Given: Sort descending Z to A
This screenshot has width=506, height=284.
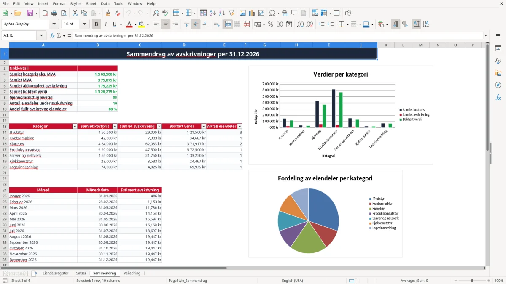Looking at the screenshot, I should tap(222, 13).
